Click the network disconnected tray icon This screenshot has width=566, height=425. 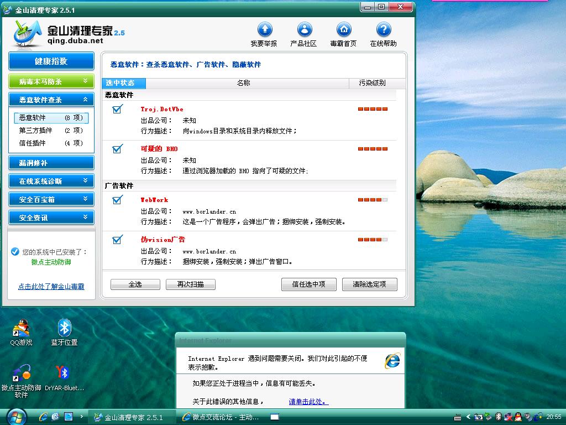509,417
